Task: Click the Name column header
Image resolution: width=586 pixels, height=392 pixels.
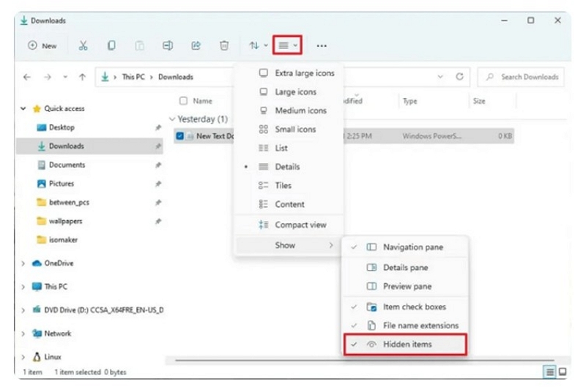Action: (x=203, y=101)
